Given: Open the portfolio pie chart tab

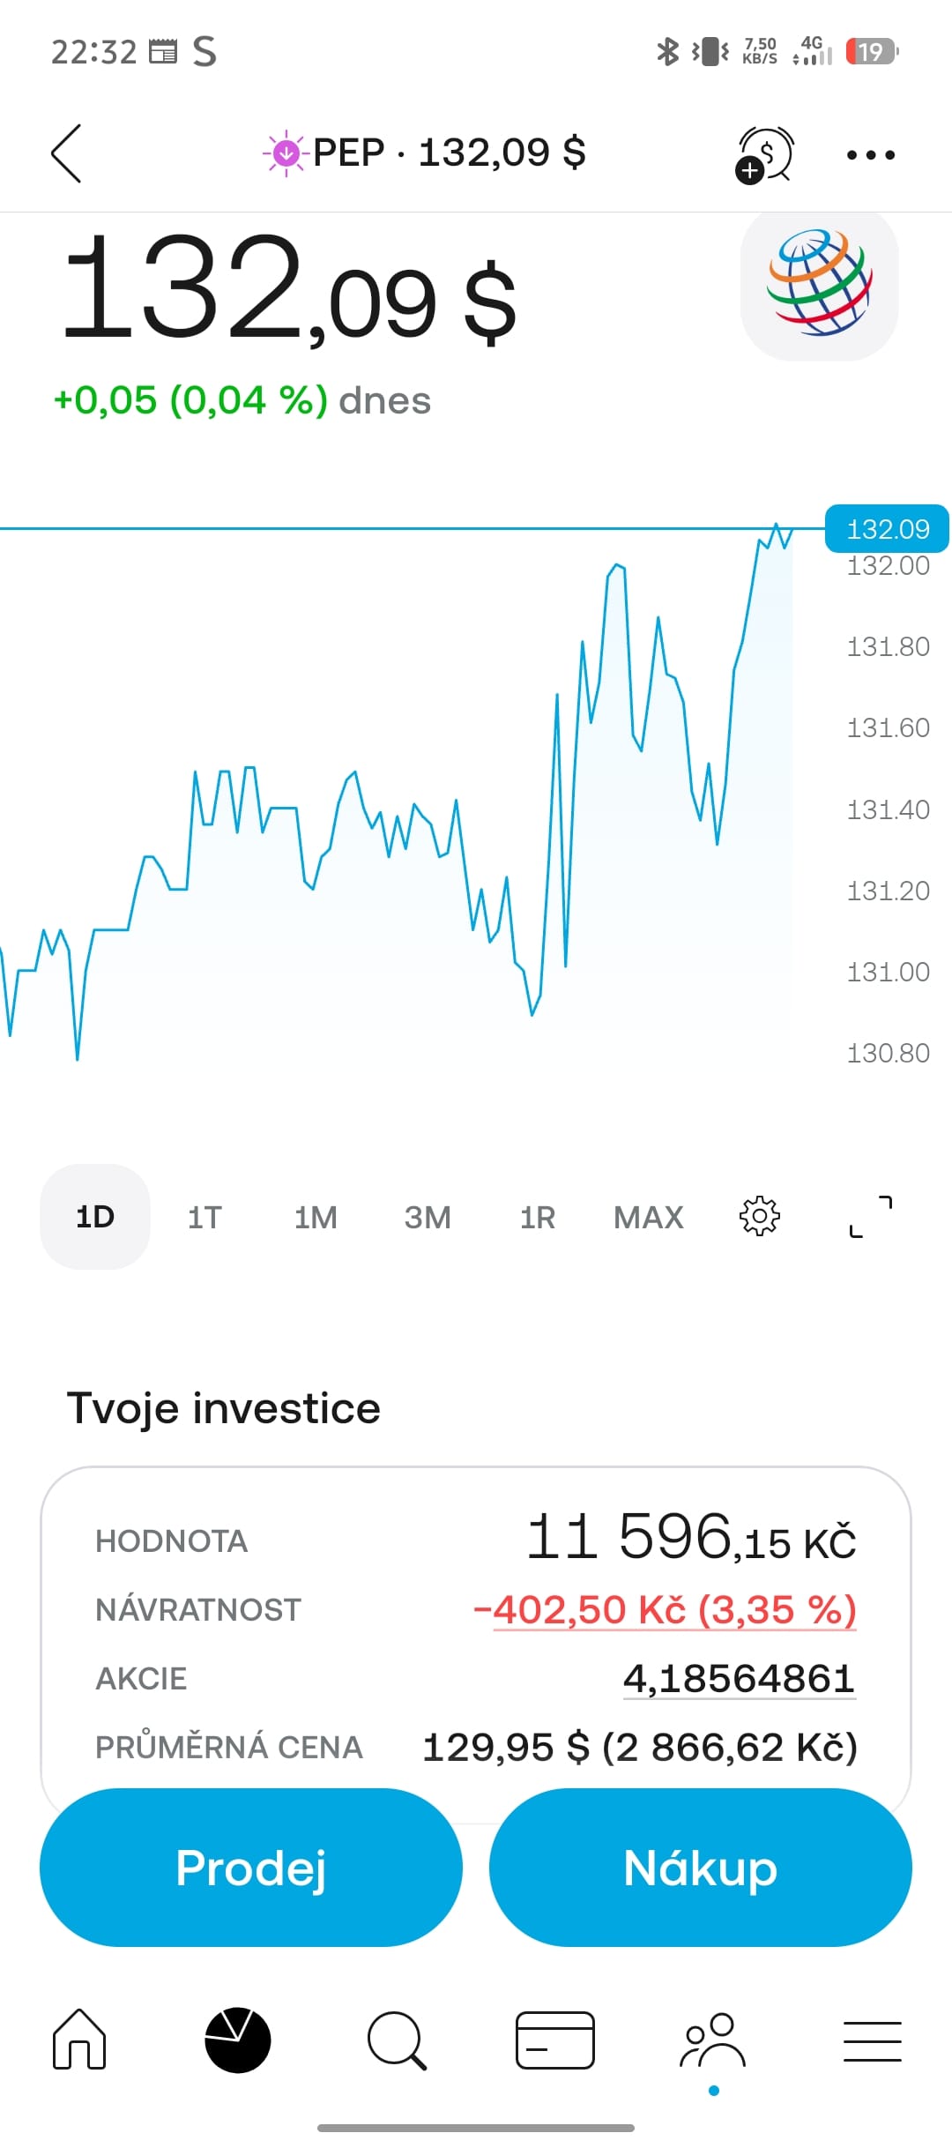Looking at the screenshot, I should [238, 2040].
